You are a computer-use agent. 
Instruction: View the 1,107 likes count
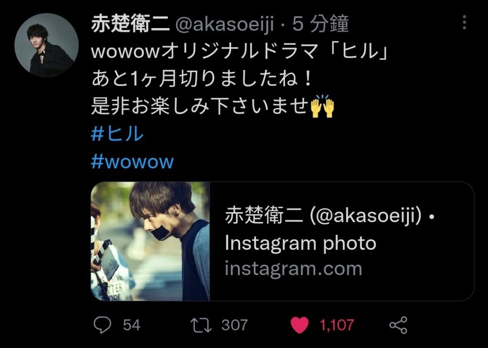coord(337,325)
